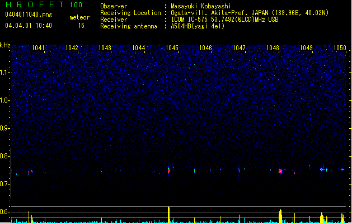Click the HROFFT 1.0.0 title text
This screenshot has width=352, height=223.
(x=44, y=4)
